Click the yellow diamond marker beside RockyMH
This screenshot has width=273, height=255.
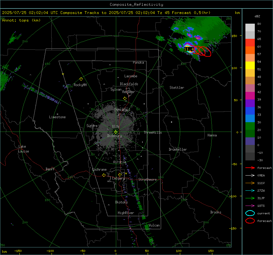[x=81, y=79]
